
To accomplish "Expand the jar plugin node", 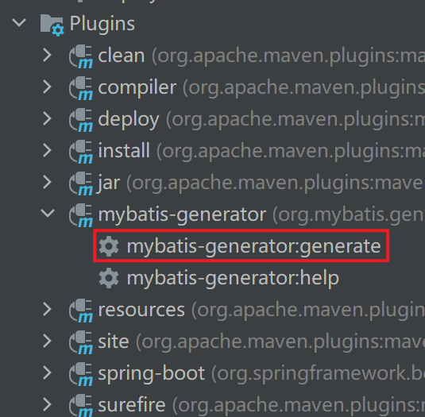I will (x=47, y=182).
